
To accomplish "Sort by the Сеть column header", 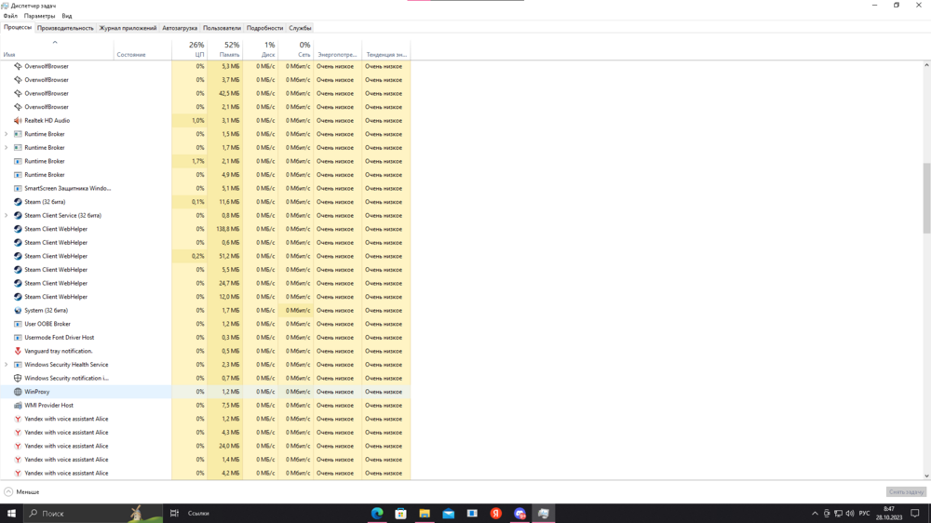I will click(x=296, y=49).
